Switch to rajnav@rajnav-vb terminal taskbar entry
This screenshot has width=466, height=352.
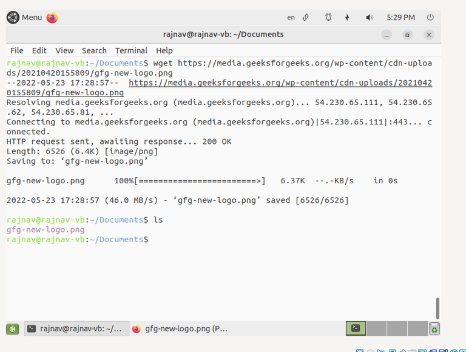click(x=76, y=328)
